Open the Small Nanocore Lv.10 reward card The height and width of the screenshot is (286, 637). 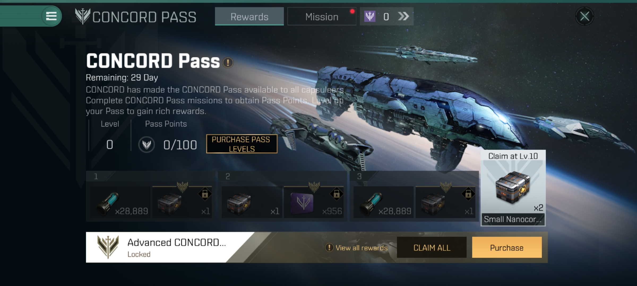pyautogui.click(x=513, y=188)
